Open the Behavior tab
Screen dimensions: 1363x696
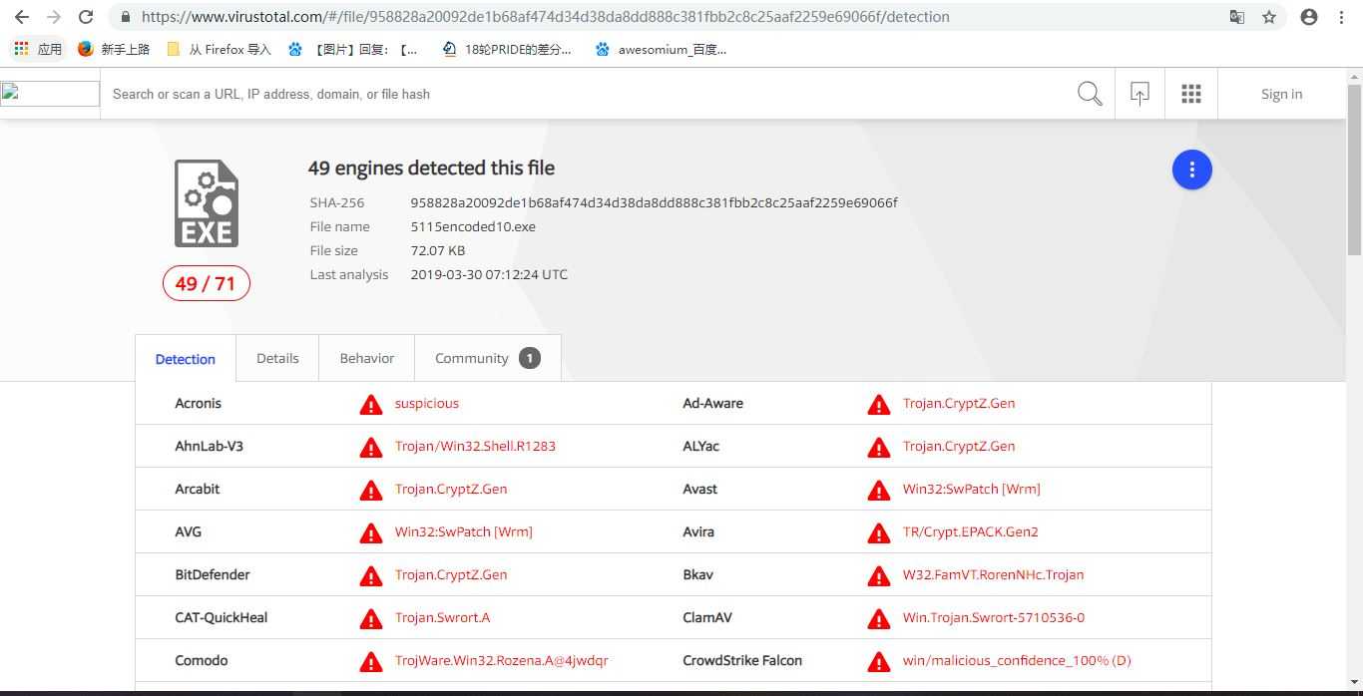click(x=366, y=358)
